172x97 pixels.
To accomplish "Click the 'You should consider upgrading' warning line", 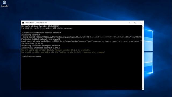I will pyautogui.click(x=63, y=52).
